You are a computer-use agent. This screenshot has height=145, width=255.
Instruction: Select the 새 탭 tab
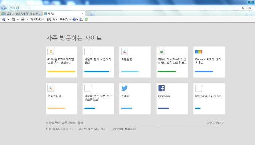(x=64, y=13)
